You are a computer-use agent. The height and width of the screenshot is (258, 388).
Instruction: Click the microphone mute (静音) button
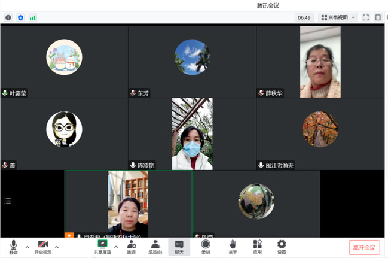(x=13, y=247)
